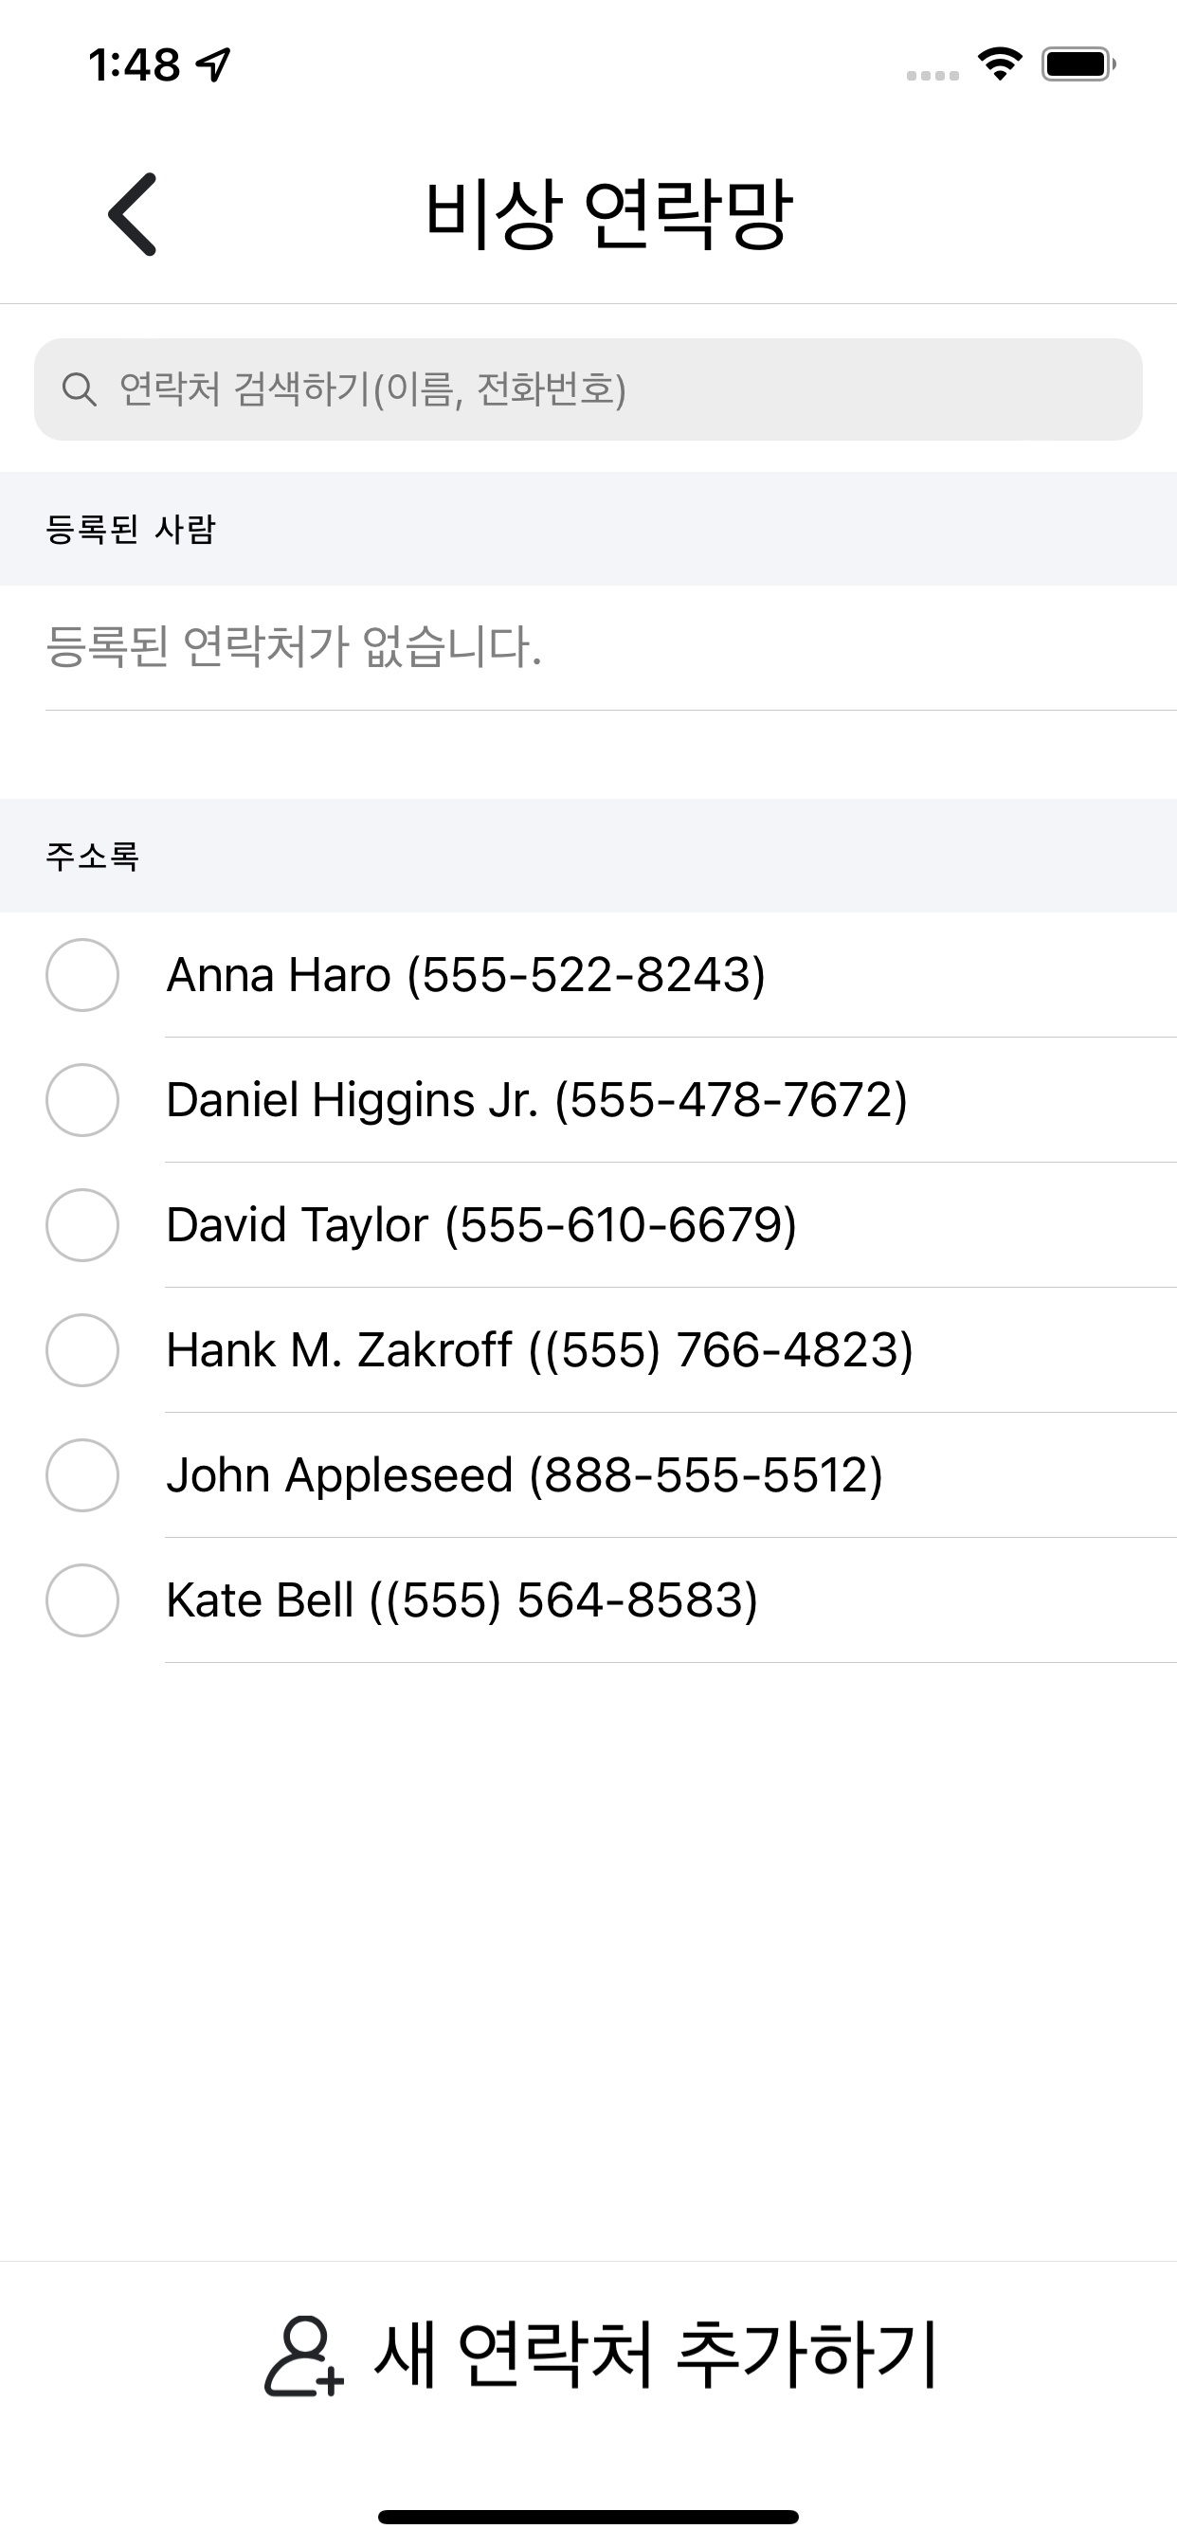Tap the 새 연락처 추가하기 button
Viewport: 1177px width, 2547px height.
click(x=601, y=2357)
